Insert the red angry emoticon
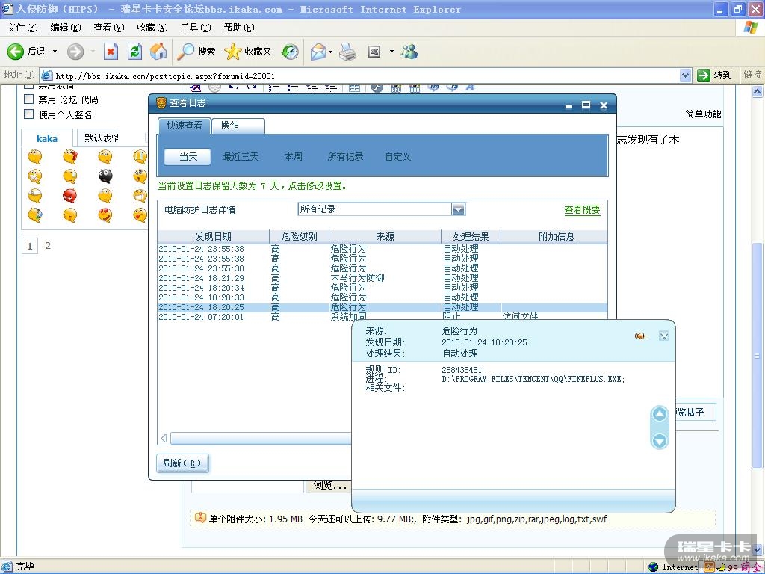Viewport: 765px width, 574px height. (69, 196)
